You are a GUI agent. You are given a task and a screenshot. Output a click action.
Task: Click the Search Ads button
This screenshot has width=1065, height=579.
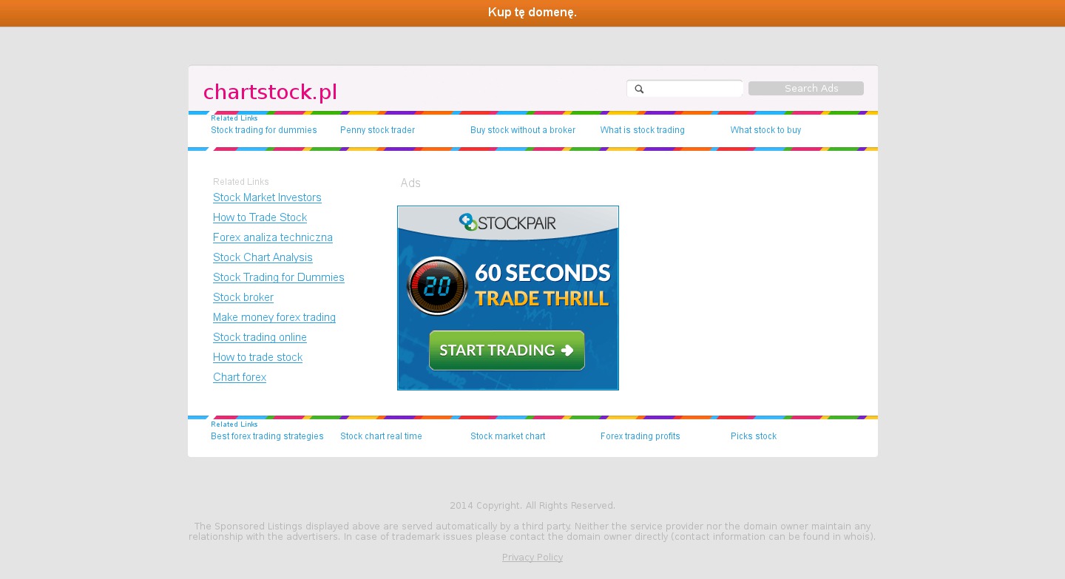coord(805,89)
